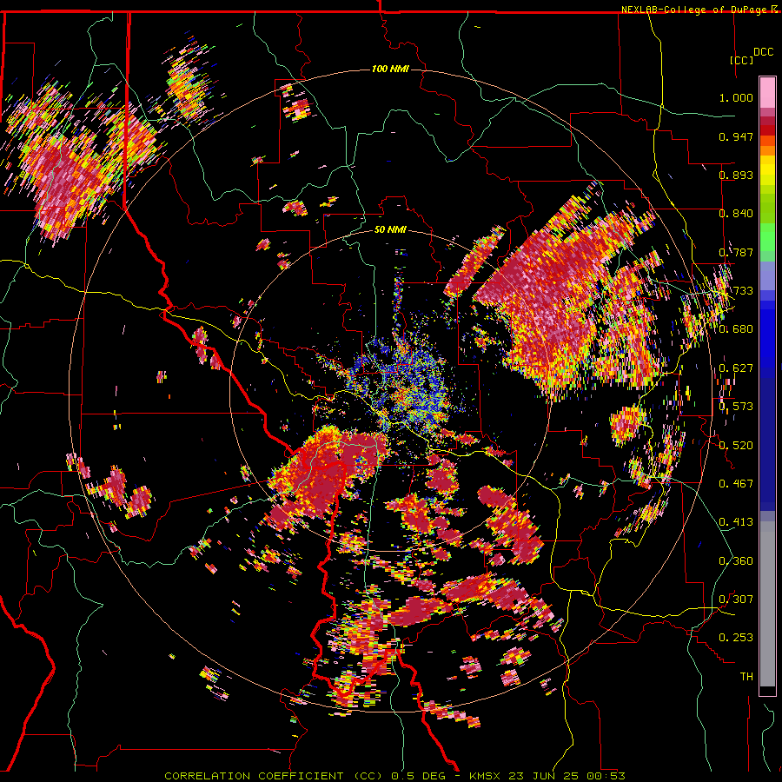Viewport: 782px width, 782px height.
Task: Click the [CC] units label above the color scale
Action: tap(741, 60)
